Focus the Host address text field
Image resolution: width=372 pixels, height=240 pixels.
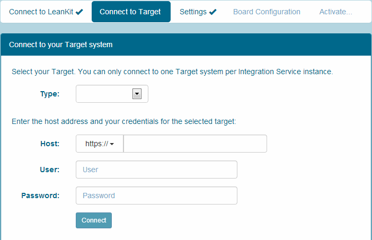[195, 144]
